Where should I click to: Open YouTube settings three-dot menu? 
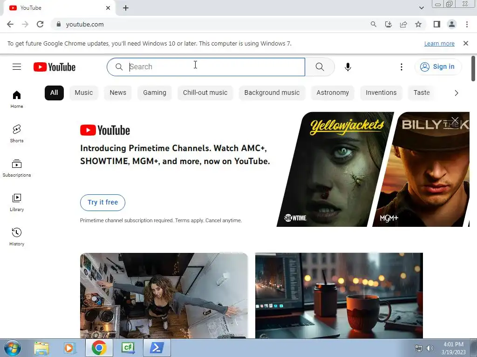(x=402, y=67)
